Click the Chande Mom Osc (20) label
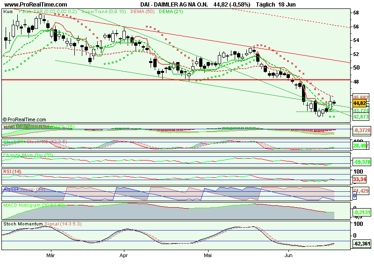 point(28,155)
